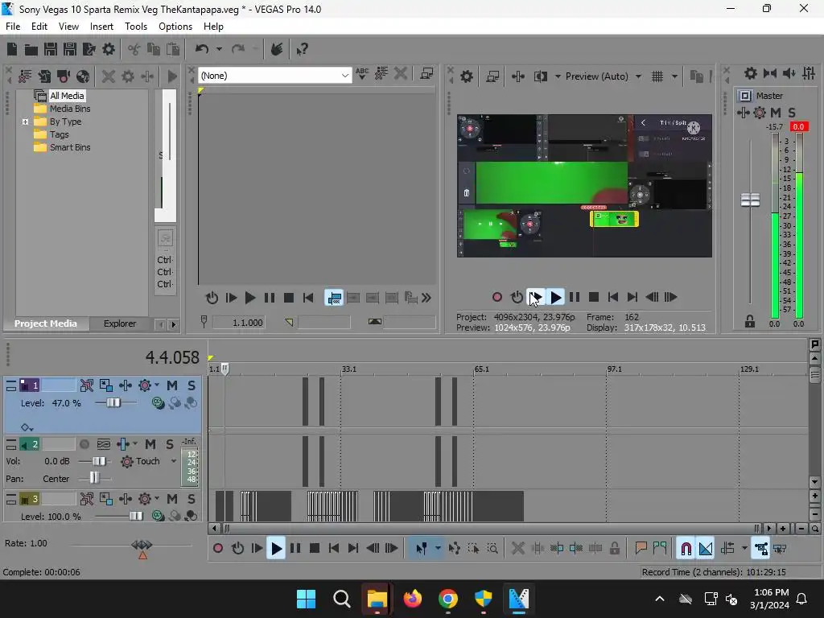824x618 pixels.
Task: Click trimmer remove media X icon
Action: 401,73
